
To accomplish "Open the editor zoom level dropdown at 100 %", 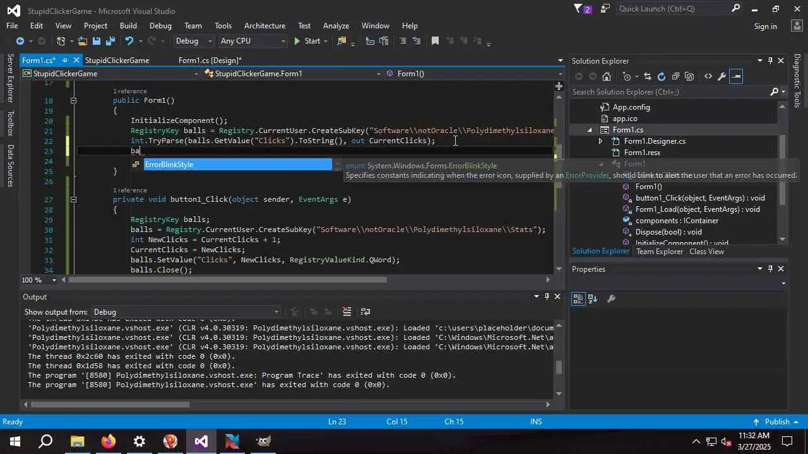I will [x=54, y=280].
